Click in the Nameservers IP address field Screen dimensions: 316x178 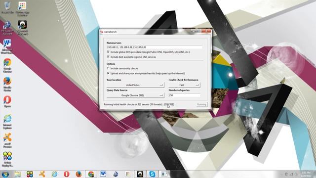point(155,47)
